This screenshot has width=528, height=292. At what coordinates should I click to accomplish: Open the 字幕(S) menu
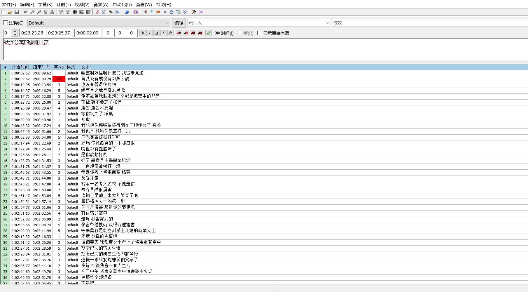45,5
